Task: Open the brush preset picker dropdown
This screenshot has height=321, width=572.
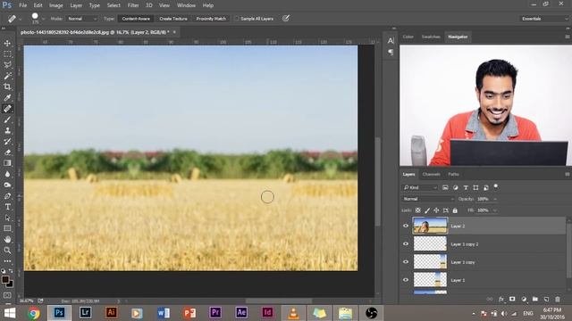Action: point(43,19)
